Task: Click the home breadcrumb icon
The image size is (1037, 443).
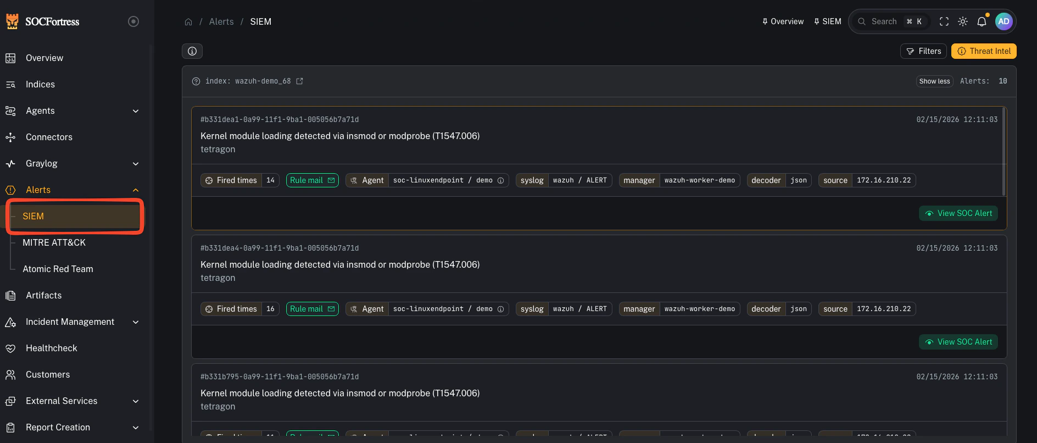Action: point(188,21)
